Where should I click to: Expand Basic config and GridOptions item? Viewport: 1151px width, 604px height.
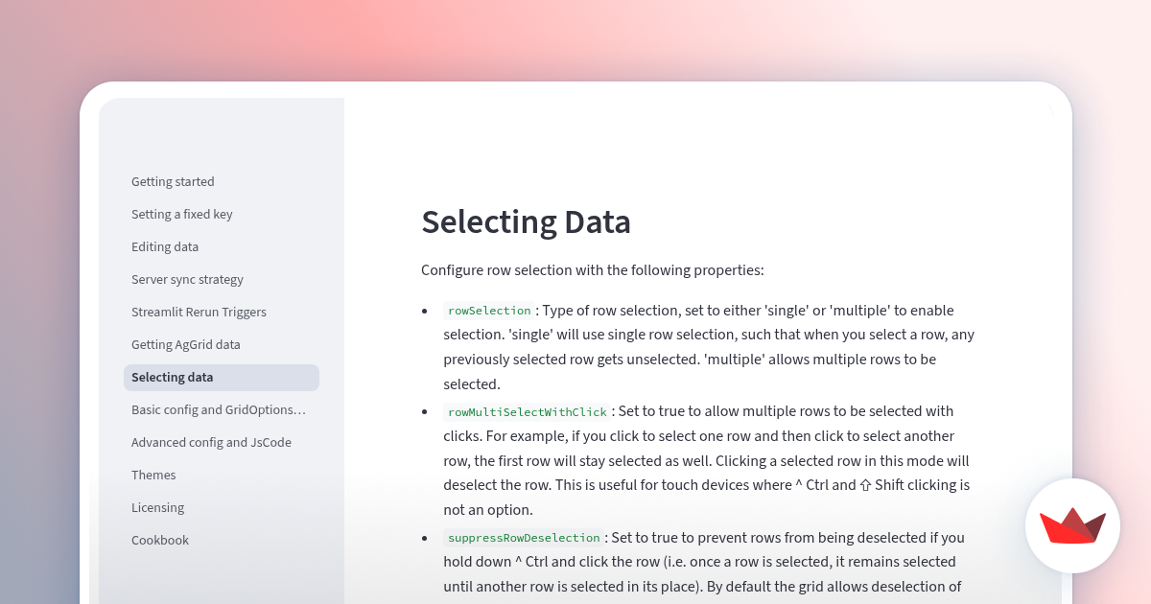click(x=219, y=409)
